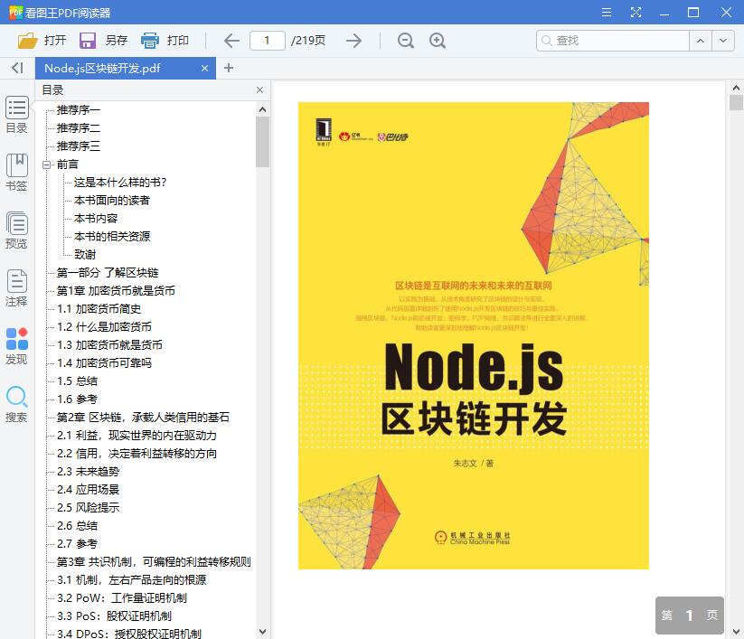Viewport: 744px width, 639px height.
Task: Go to previous page arrow
Action: 231,41
